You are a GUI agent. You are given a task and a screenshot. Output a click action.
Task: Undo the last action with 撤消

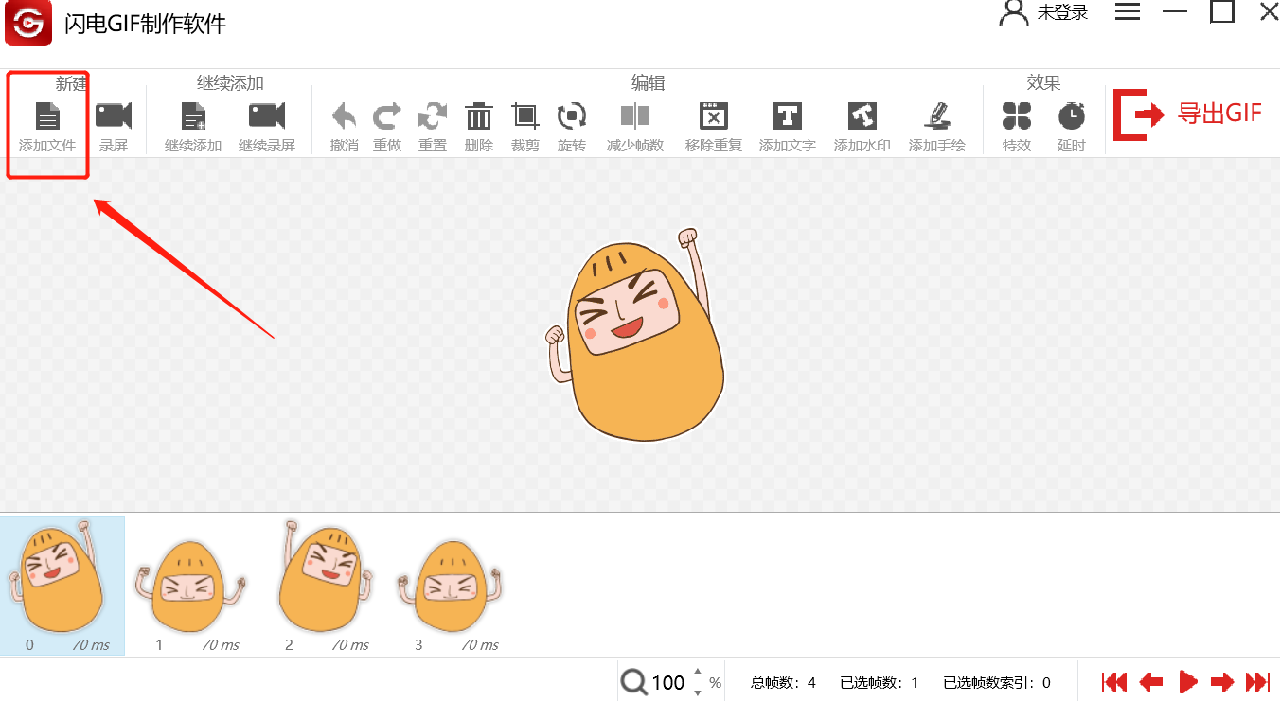point(343,123)
